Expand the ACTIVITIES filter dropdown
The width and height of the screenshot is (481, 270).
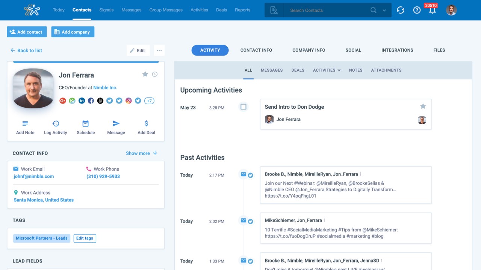(x=327, y=70)
